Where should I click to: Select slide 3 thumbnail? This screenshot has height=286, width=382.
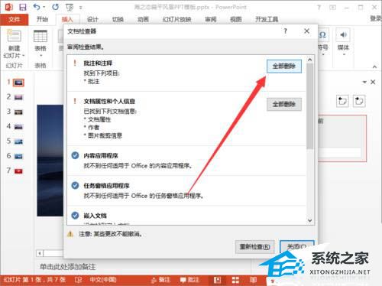click(18, 112)
